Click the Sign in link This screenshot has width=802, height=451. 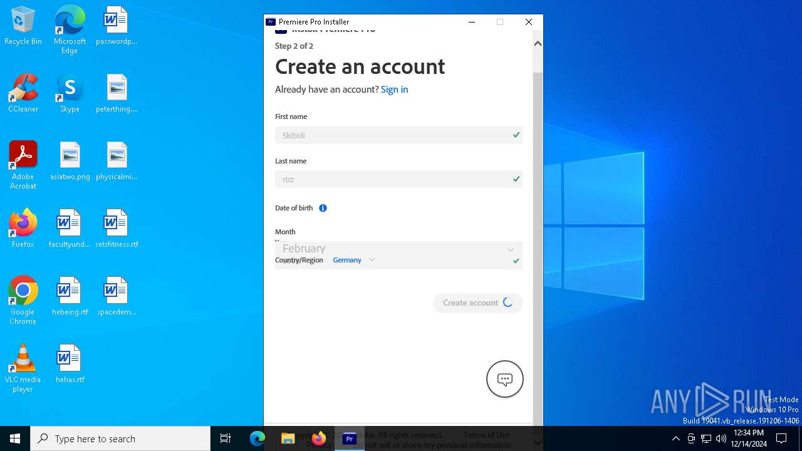point(394,90)
